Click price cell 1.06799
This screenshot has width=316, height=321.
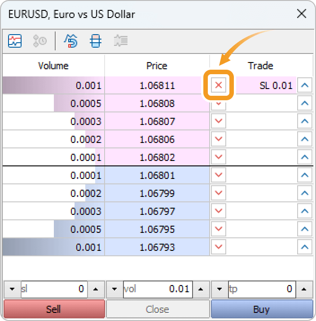click(157, 193)
